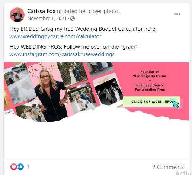Open Carissa Fox's round profile picture
This screenshot has height=175, width=192.
[x=17, y=14]
